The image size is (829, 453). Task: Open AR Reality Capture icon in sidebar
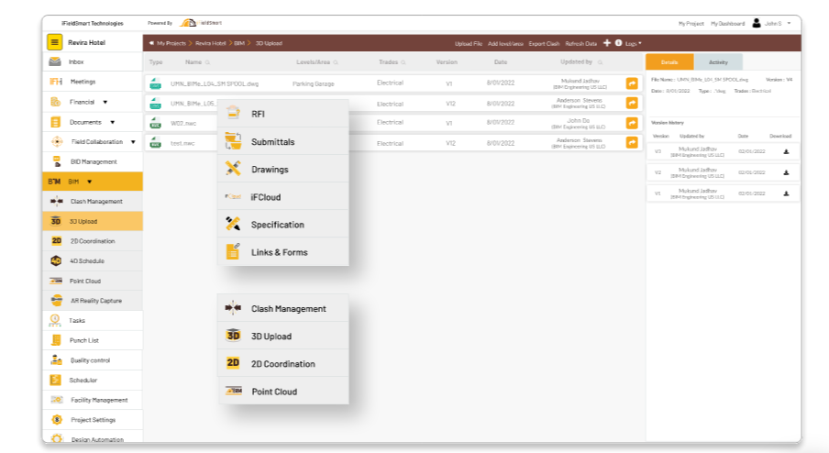[x=57, y=300]
